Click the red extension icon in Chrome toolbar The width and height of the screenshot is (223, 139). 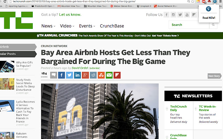point(204,1)
